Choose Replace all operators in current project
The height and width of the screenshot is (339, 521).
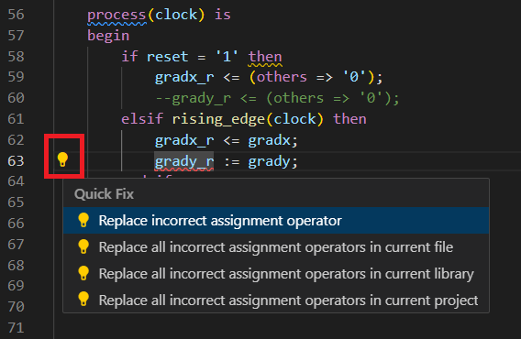(x=276, y=300)
